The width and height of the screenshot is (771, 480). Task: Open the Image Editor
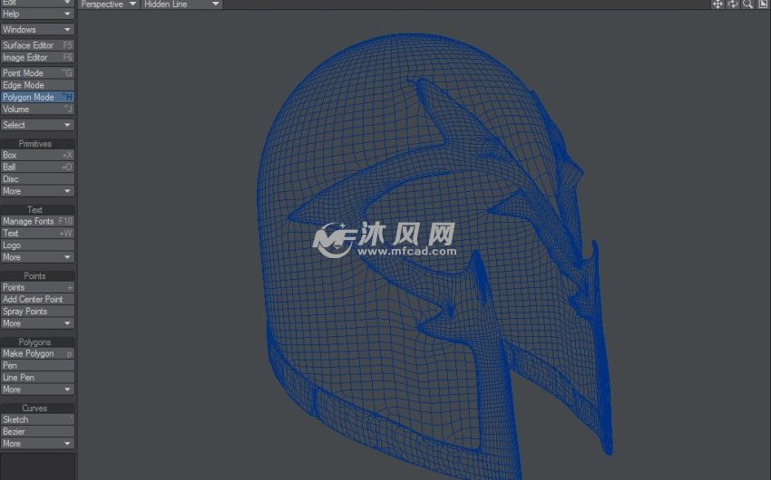37,57
